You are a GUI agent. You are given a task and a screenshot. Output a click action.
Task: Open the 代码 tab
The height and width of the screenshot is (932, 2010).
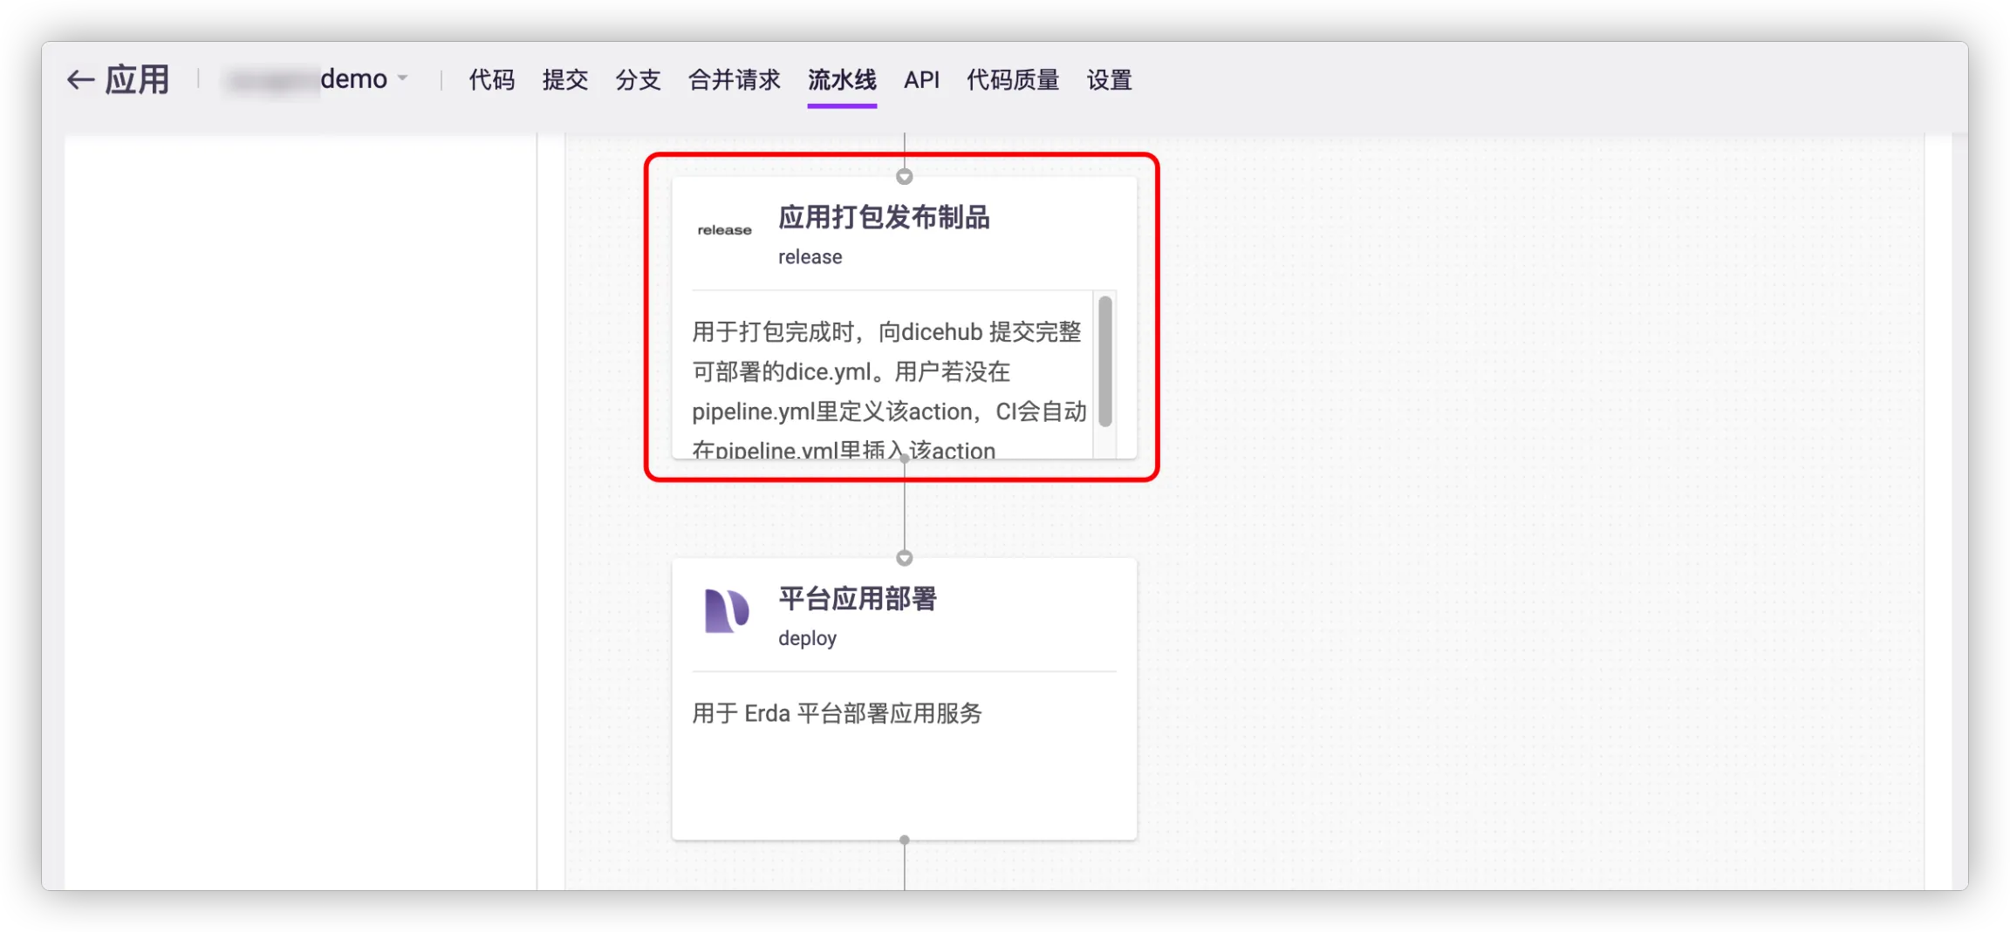(x=491, y=80)
